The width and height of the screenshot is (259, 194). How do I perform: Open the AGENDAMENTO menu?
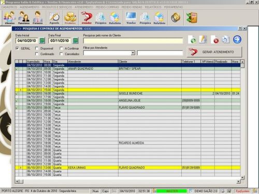click(x=30, y=7)
